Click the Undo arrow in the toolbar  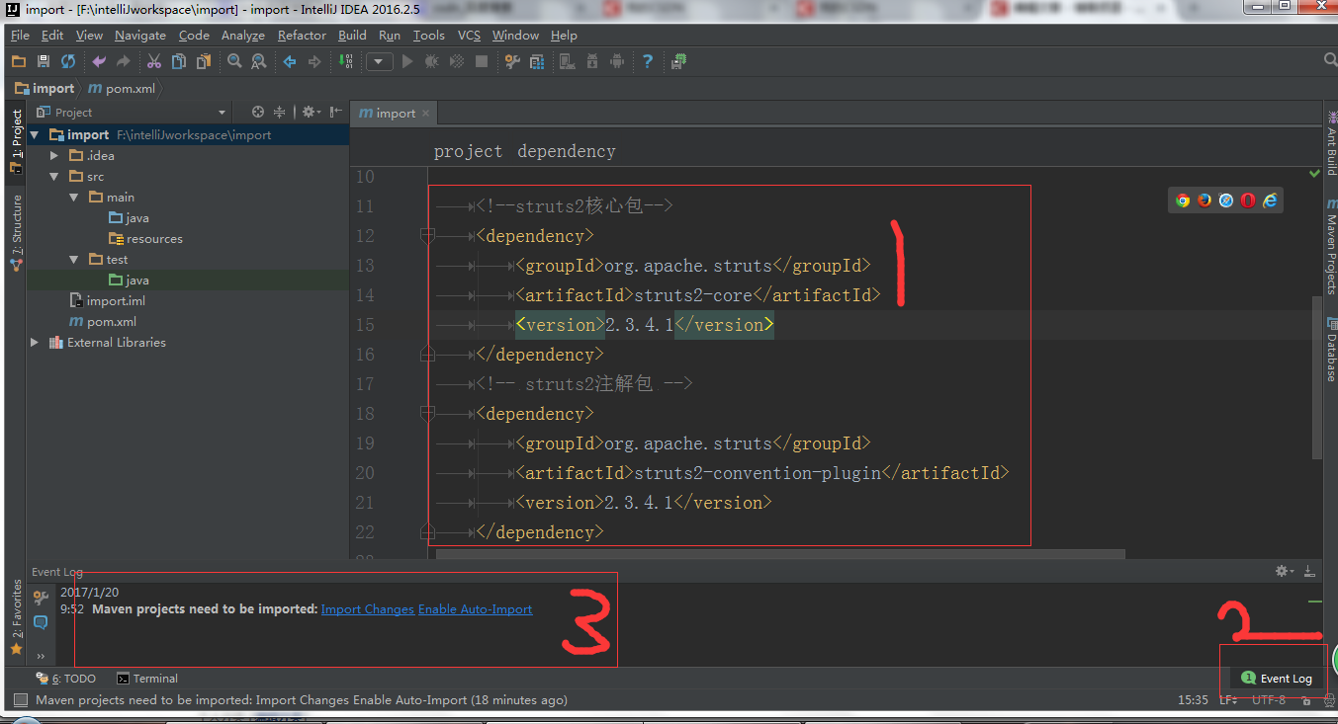pos(99,61)
